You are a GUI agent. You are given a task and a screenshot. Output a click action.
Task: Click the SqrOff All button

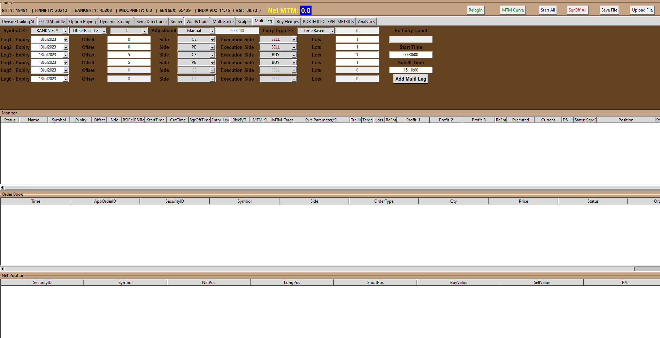tap(577, 10)
